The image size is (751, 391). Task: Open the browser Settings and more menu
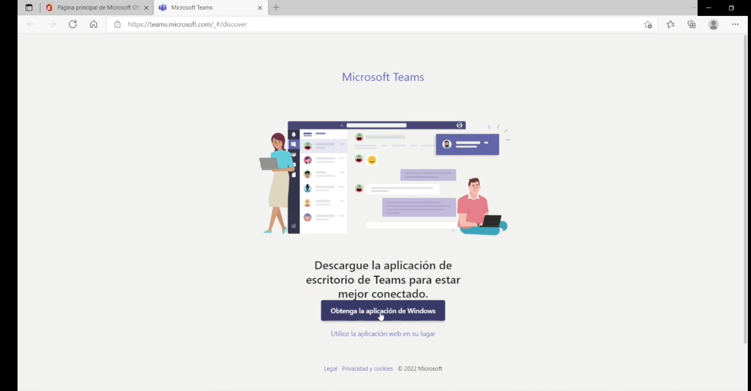tap(735, 24)
